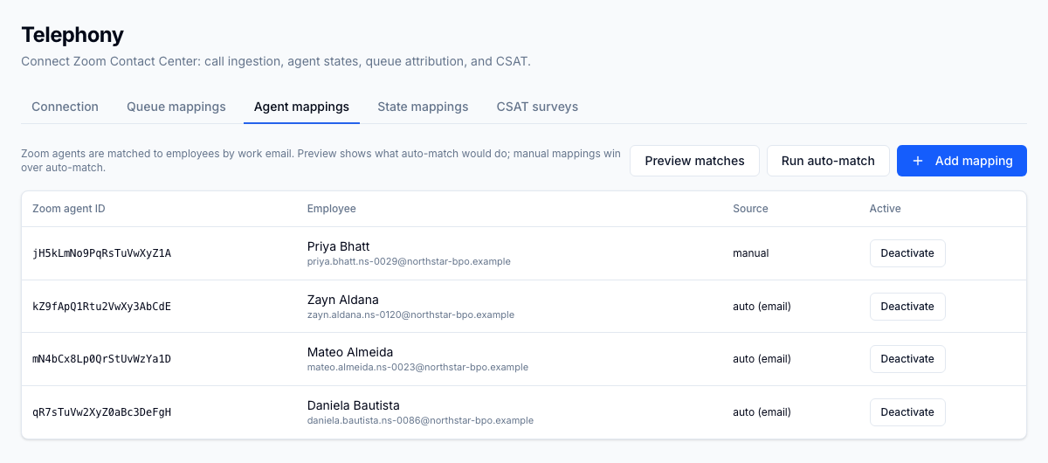This screenshot has width=1048, height=463.
Task: Click 'auto (email)' source in Zayn's row
Action: tap(762, 307)
